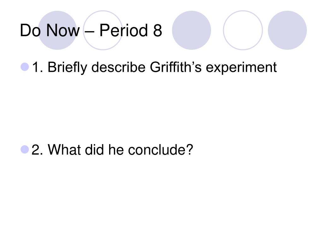The image size is (323, 242).
Task: Click the numeral '1.' starting the first question
Action: point(38,67)
